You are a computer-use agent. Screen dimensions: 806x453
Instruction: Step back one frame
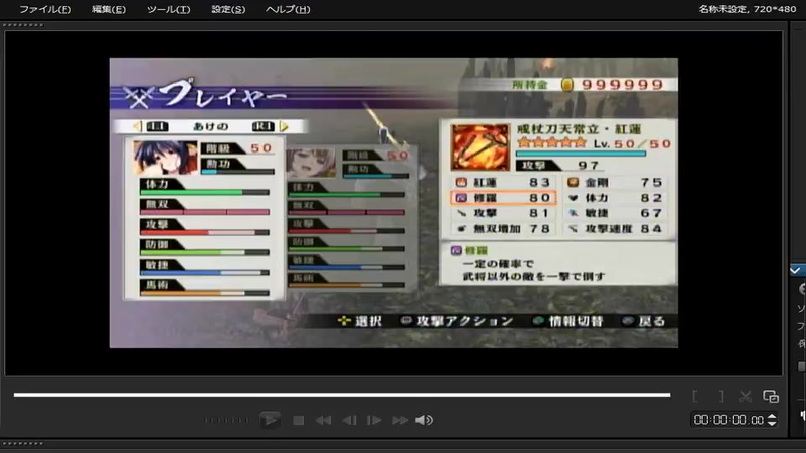[x=349, y=420]
